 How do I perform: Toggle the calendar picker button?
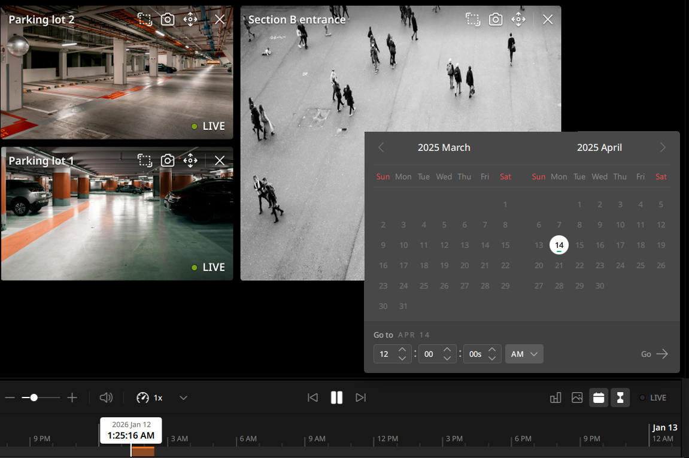pos(599,398)
